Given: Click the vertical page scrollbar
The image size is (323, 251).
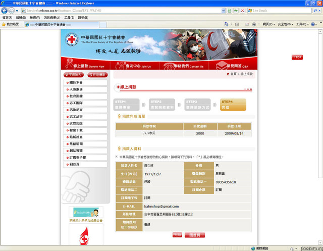Looking at the screenshot, I should click(320, 137).
